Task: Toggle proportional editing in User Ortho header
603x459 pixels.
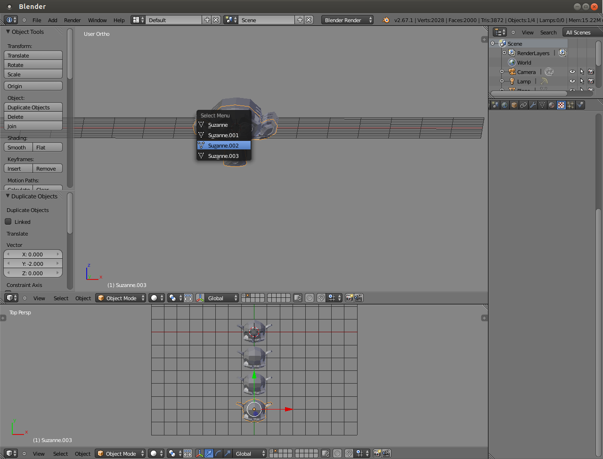Action: tap(310, 298)
